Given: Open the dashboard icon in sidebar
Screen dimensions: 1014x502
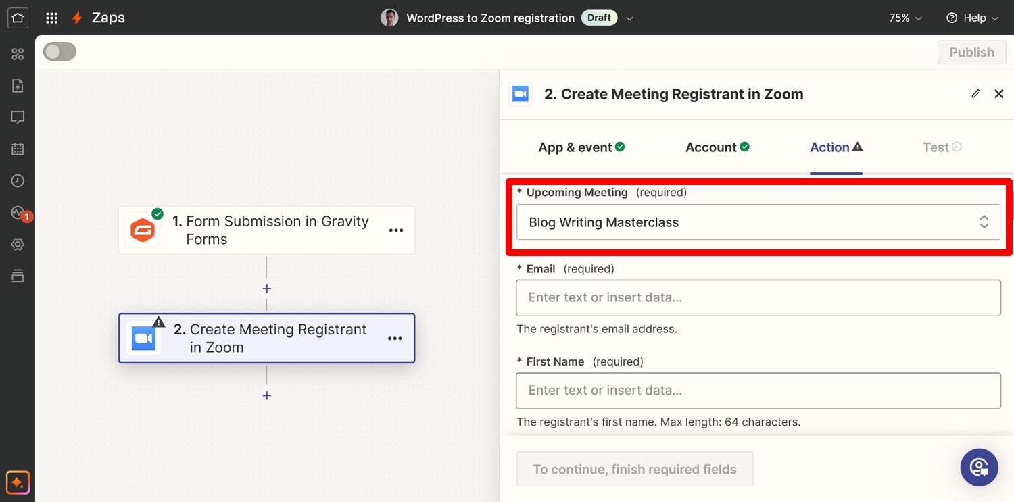Looking at the screenshot, I should pos(18,54).
